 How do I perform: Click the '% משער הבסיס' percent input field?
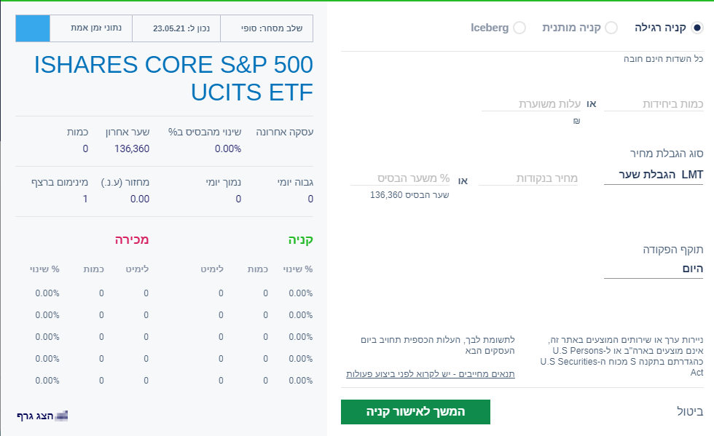(400, 178)
